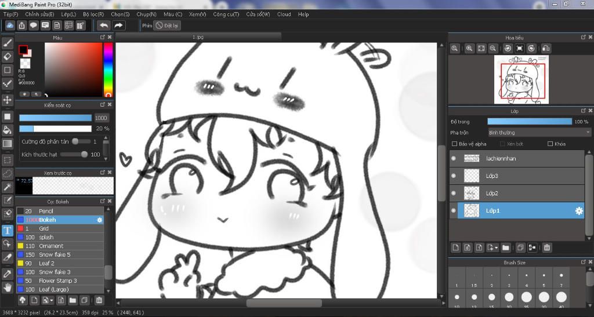Image resolution: width=594 pixels, height=317 pixels.
Task: Click the Navigator preview thumbnail
Action: coord(521,79)
